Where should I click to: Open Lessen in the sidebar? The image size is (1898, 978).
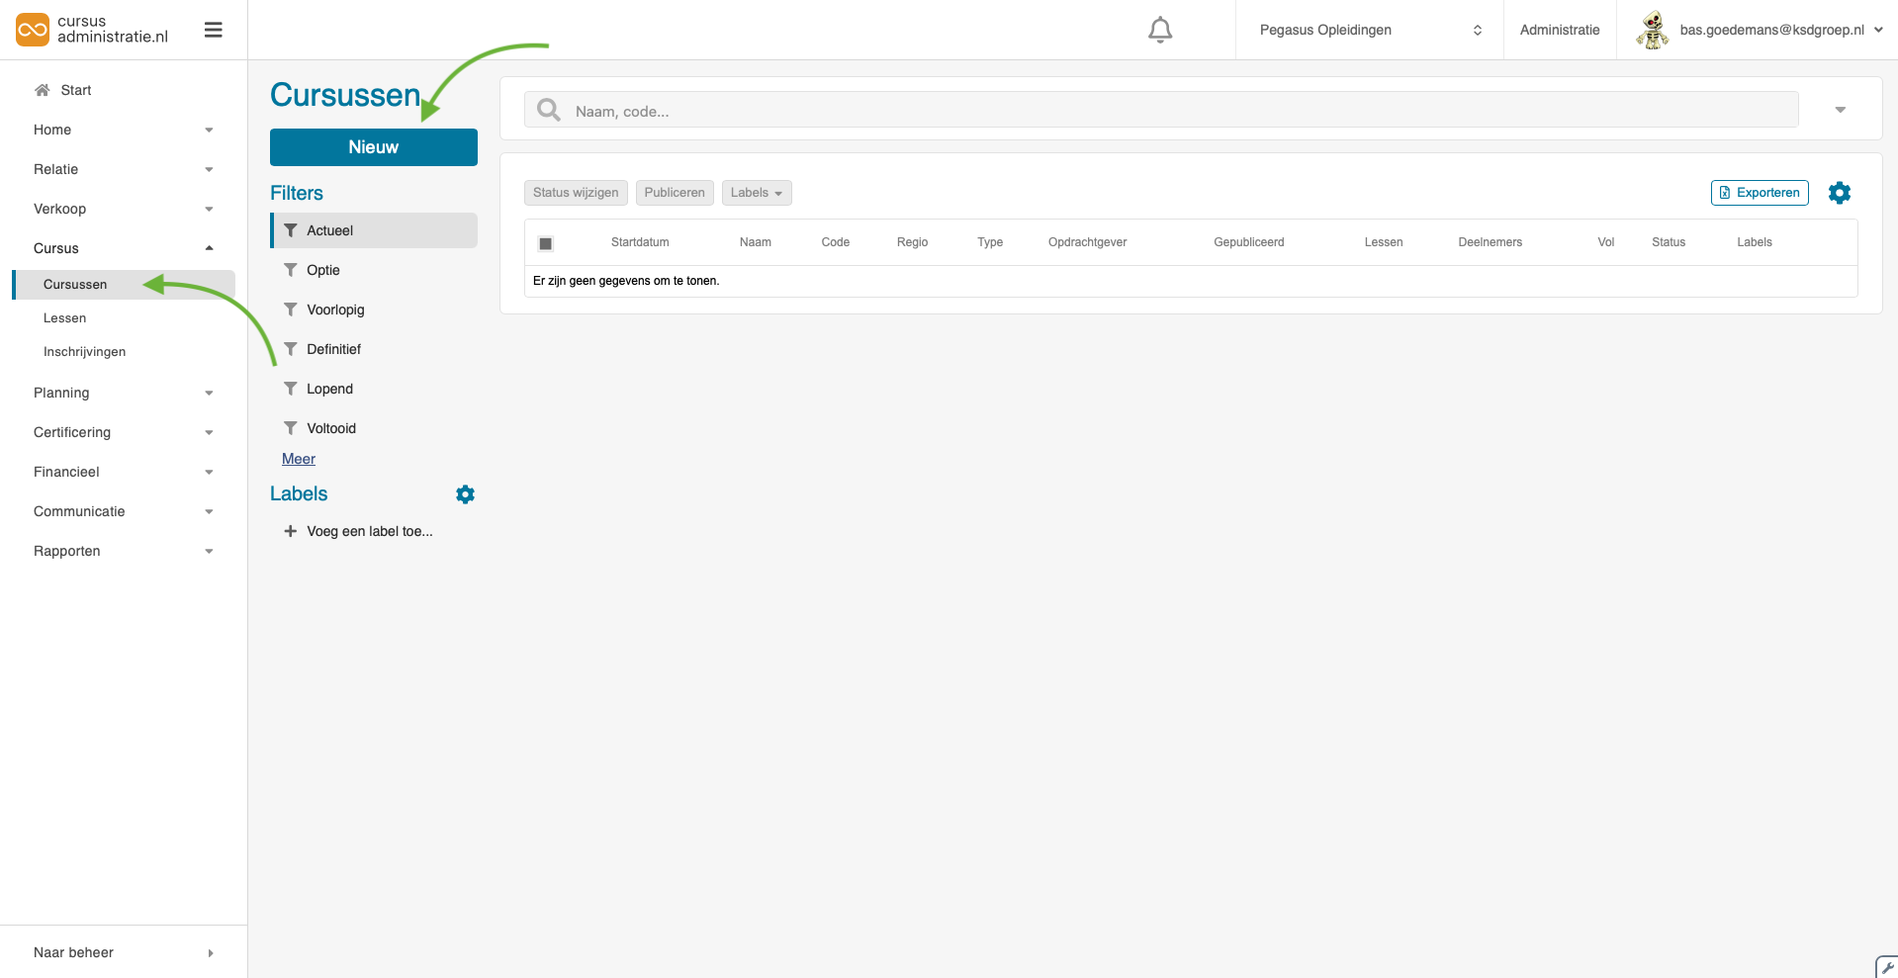coord(65,318)
